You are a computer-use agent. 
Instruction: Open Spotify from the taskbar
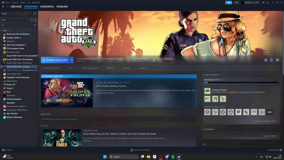pos(173,157)
